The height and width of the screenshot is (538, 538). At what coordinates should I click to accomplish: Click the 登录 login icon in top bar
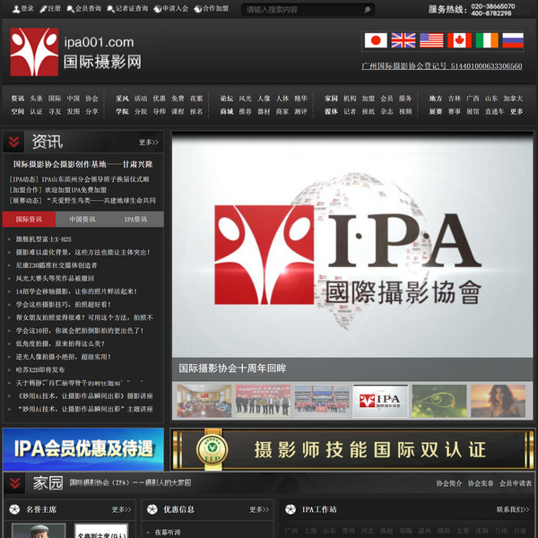tap(16, 9)
